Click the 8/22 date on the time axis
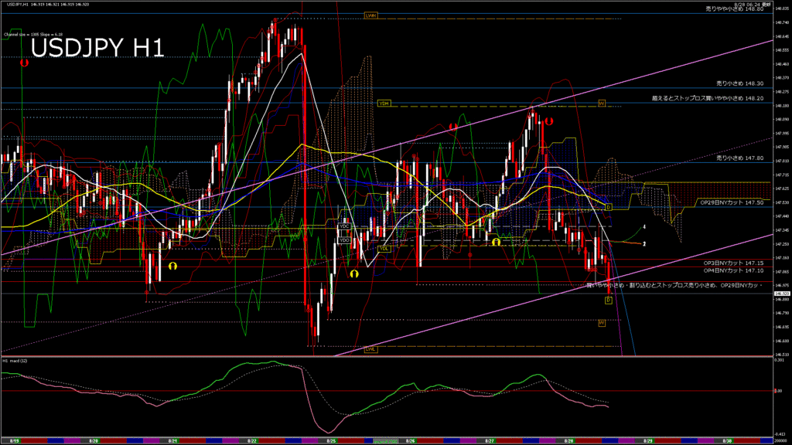Viewport: 792px width, 445px height. point(251,441)
